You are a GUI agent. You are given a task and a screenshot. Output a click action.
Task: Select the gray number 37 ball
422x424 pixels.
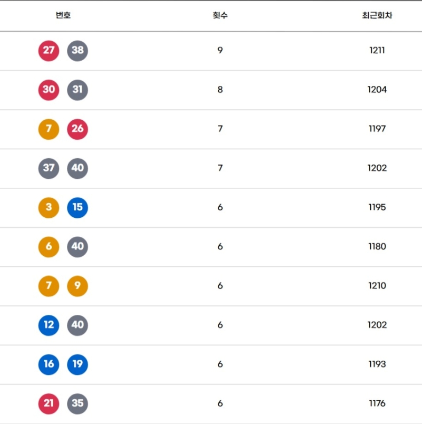point(49,168)
